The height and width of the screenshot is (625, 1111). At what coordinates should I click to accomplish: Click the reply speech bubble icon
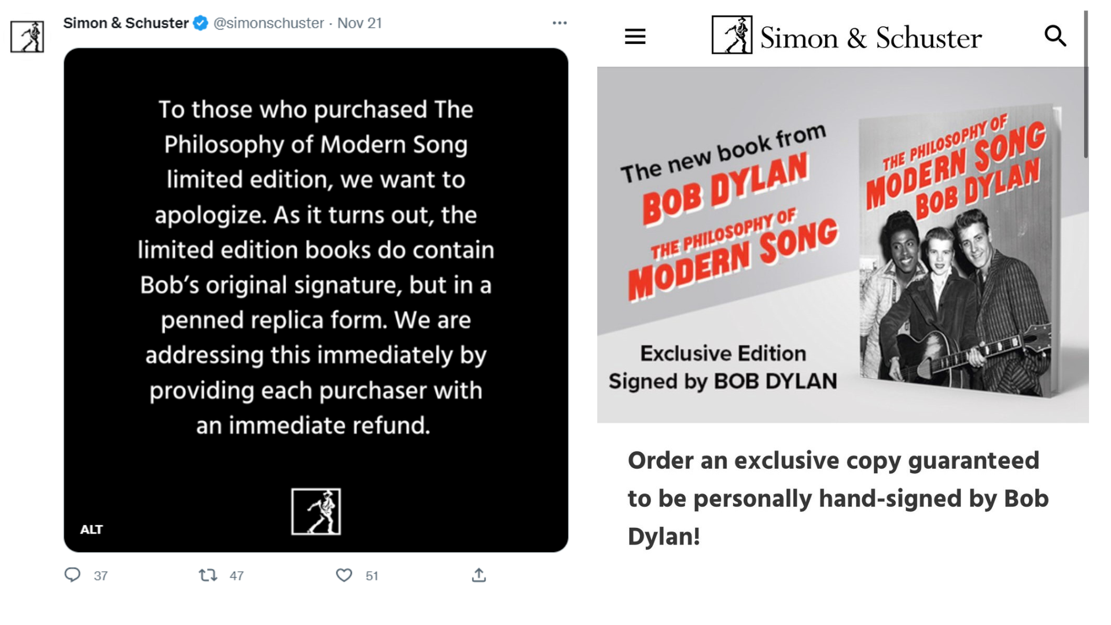(x=72, y=575)
